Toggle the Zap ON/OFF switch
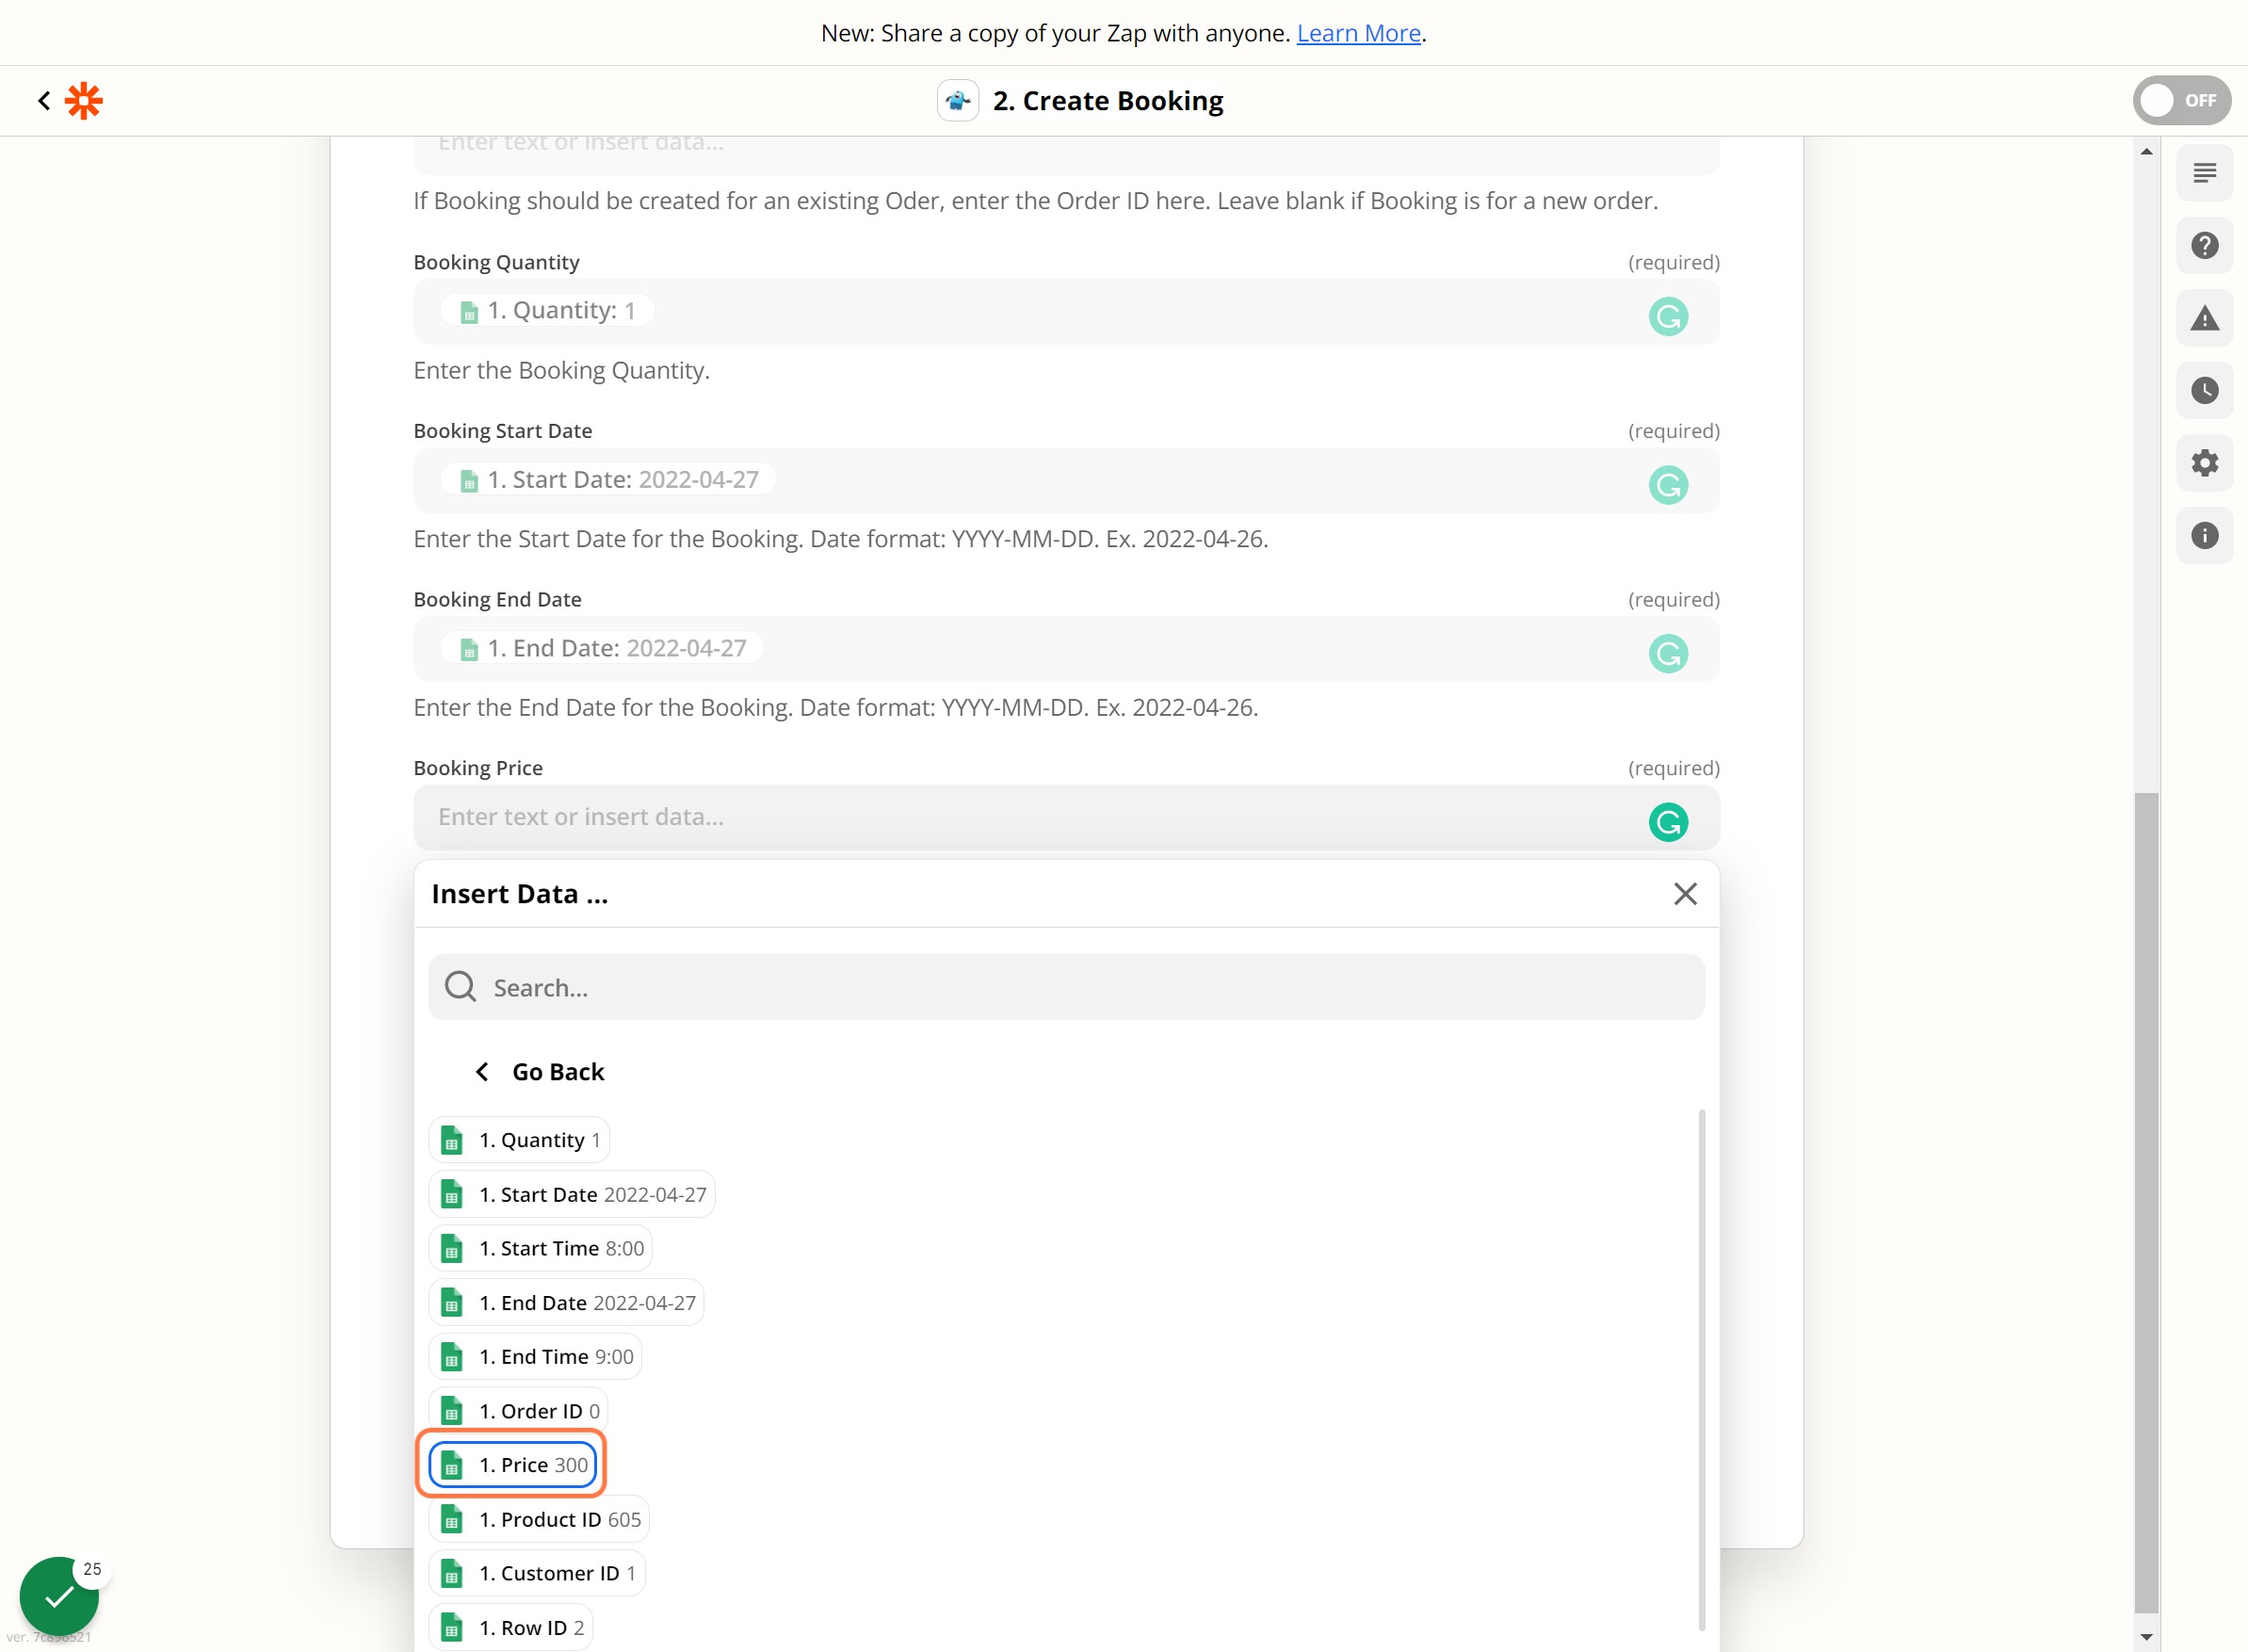This screenshot has height=1652, width=2248. tap(2181, 100)
